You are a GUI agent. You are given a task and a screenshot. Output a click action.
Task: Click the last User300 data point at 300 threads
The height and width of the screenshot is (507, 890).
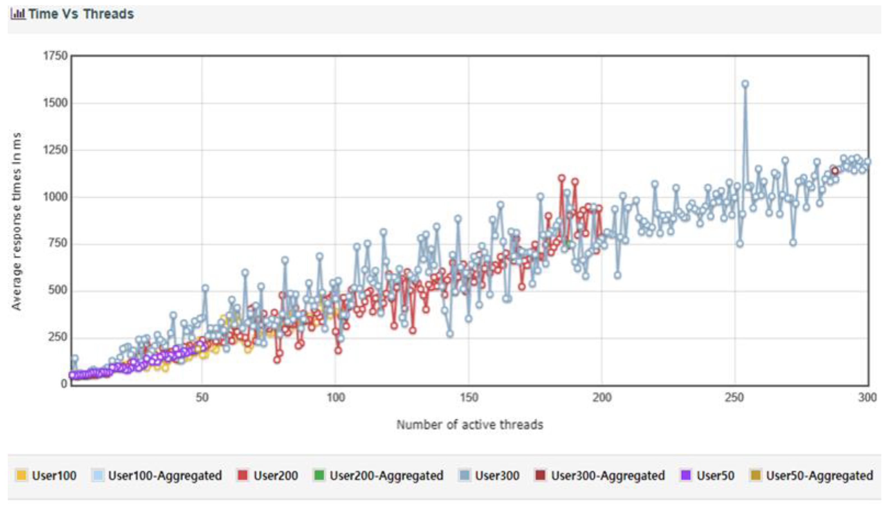pyautogui.click(x=867, y=162)
